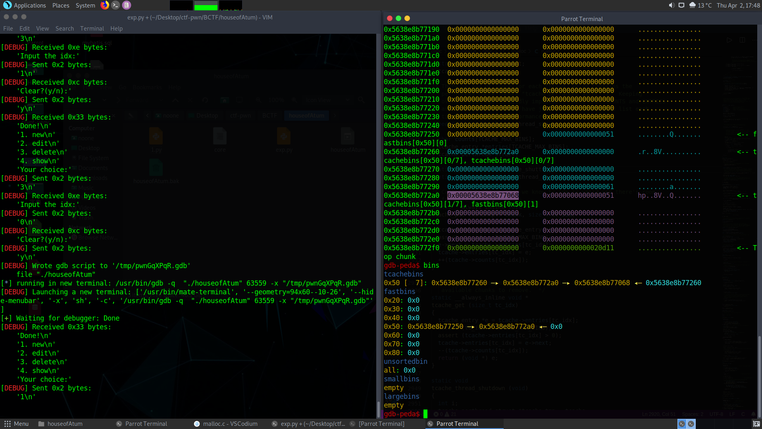
Task: Close the Parrot Terminal with red button
Action: pos(390,18)
